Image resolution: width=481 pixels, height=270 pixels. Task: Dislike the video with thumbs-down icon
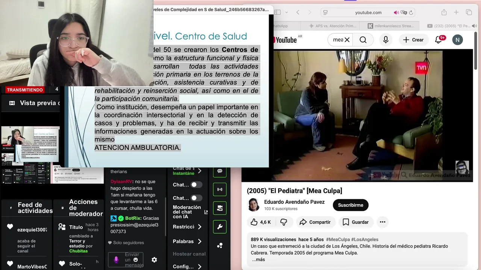[284, 222]
